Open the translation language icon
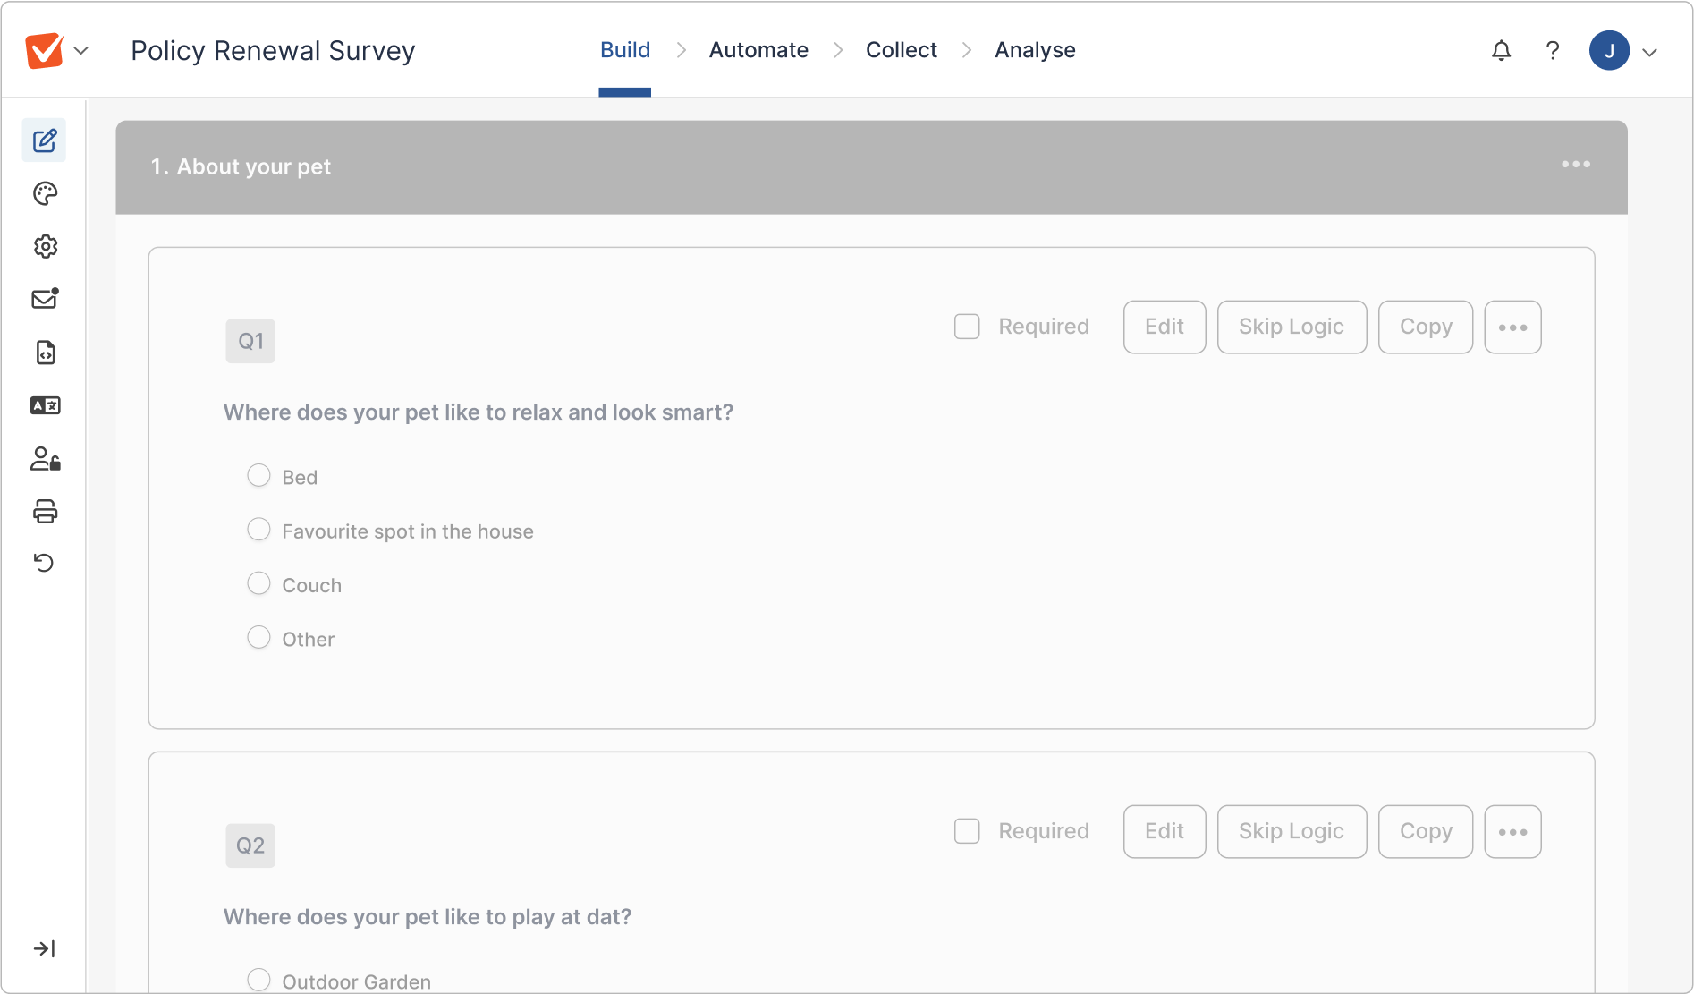This screenshot has height=994, width=1694. pos(45,406)
